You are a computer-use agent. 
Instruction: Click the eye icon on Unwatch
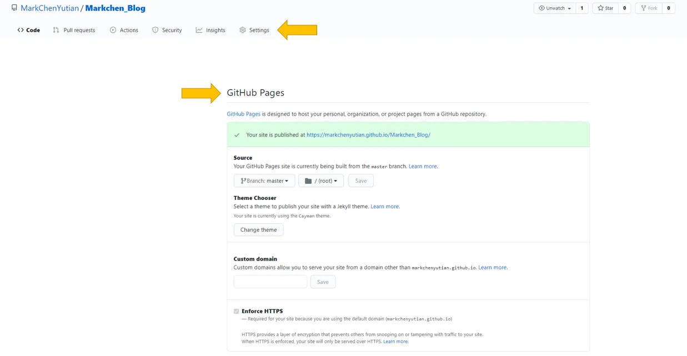[541, 8]
